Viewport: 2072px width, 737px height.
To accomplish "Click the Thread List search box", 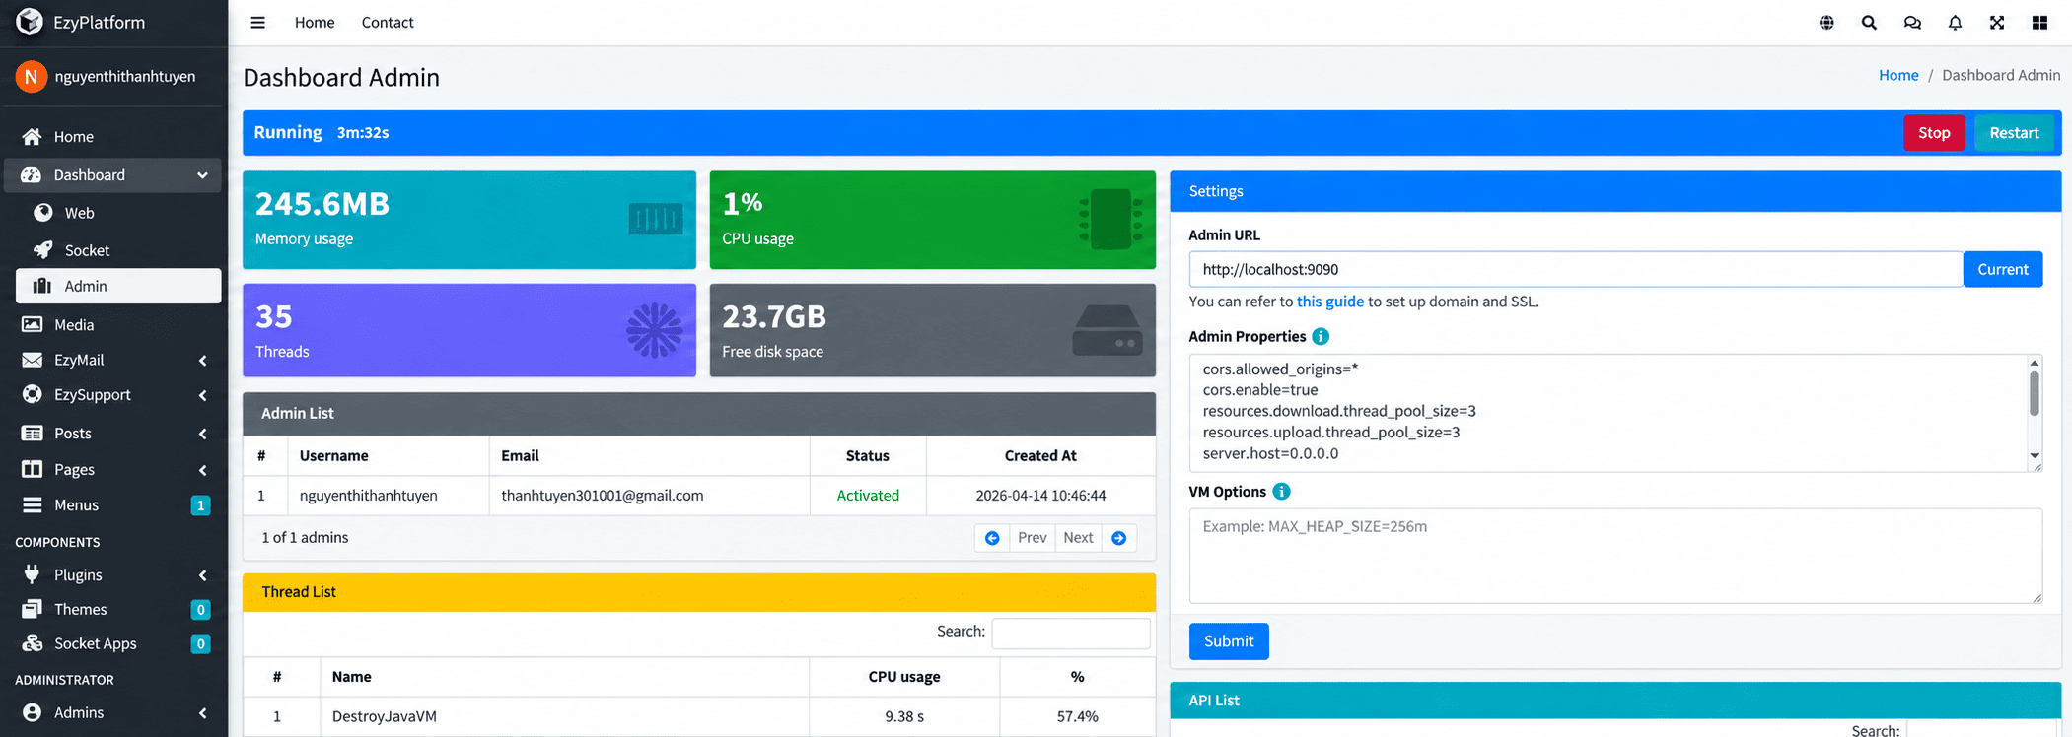I will click(1071, 633).
